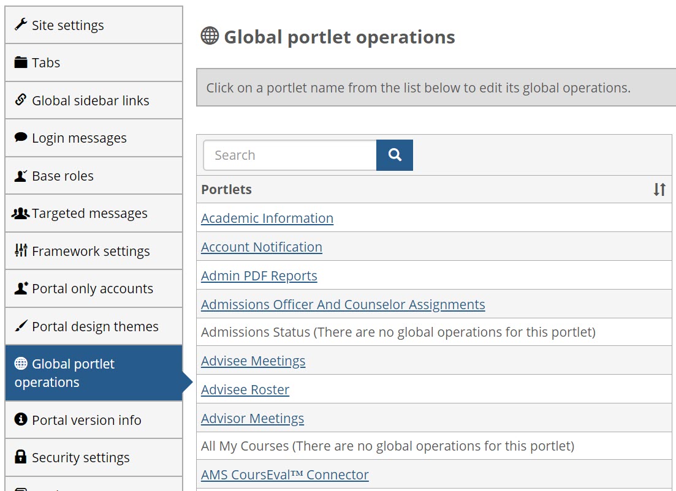Click the paintbrush icon for Portal design themes
The width and height of the screenshot is (676, 491).
pos(21,326)
